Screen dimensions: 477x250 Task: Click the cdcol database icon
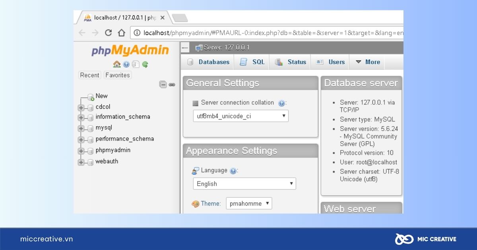pos(90,107)
